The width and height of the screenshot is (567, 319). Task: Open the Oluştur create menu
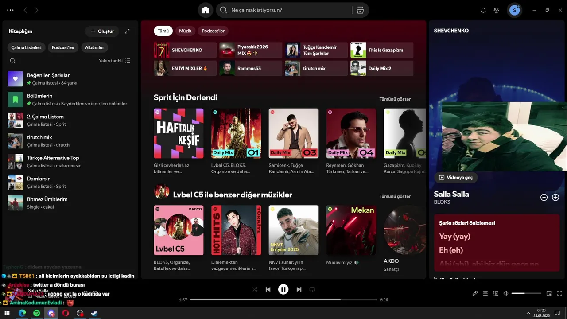pyautogui.click(x=102, y=31)
